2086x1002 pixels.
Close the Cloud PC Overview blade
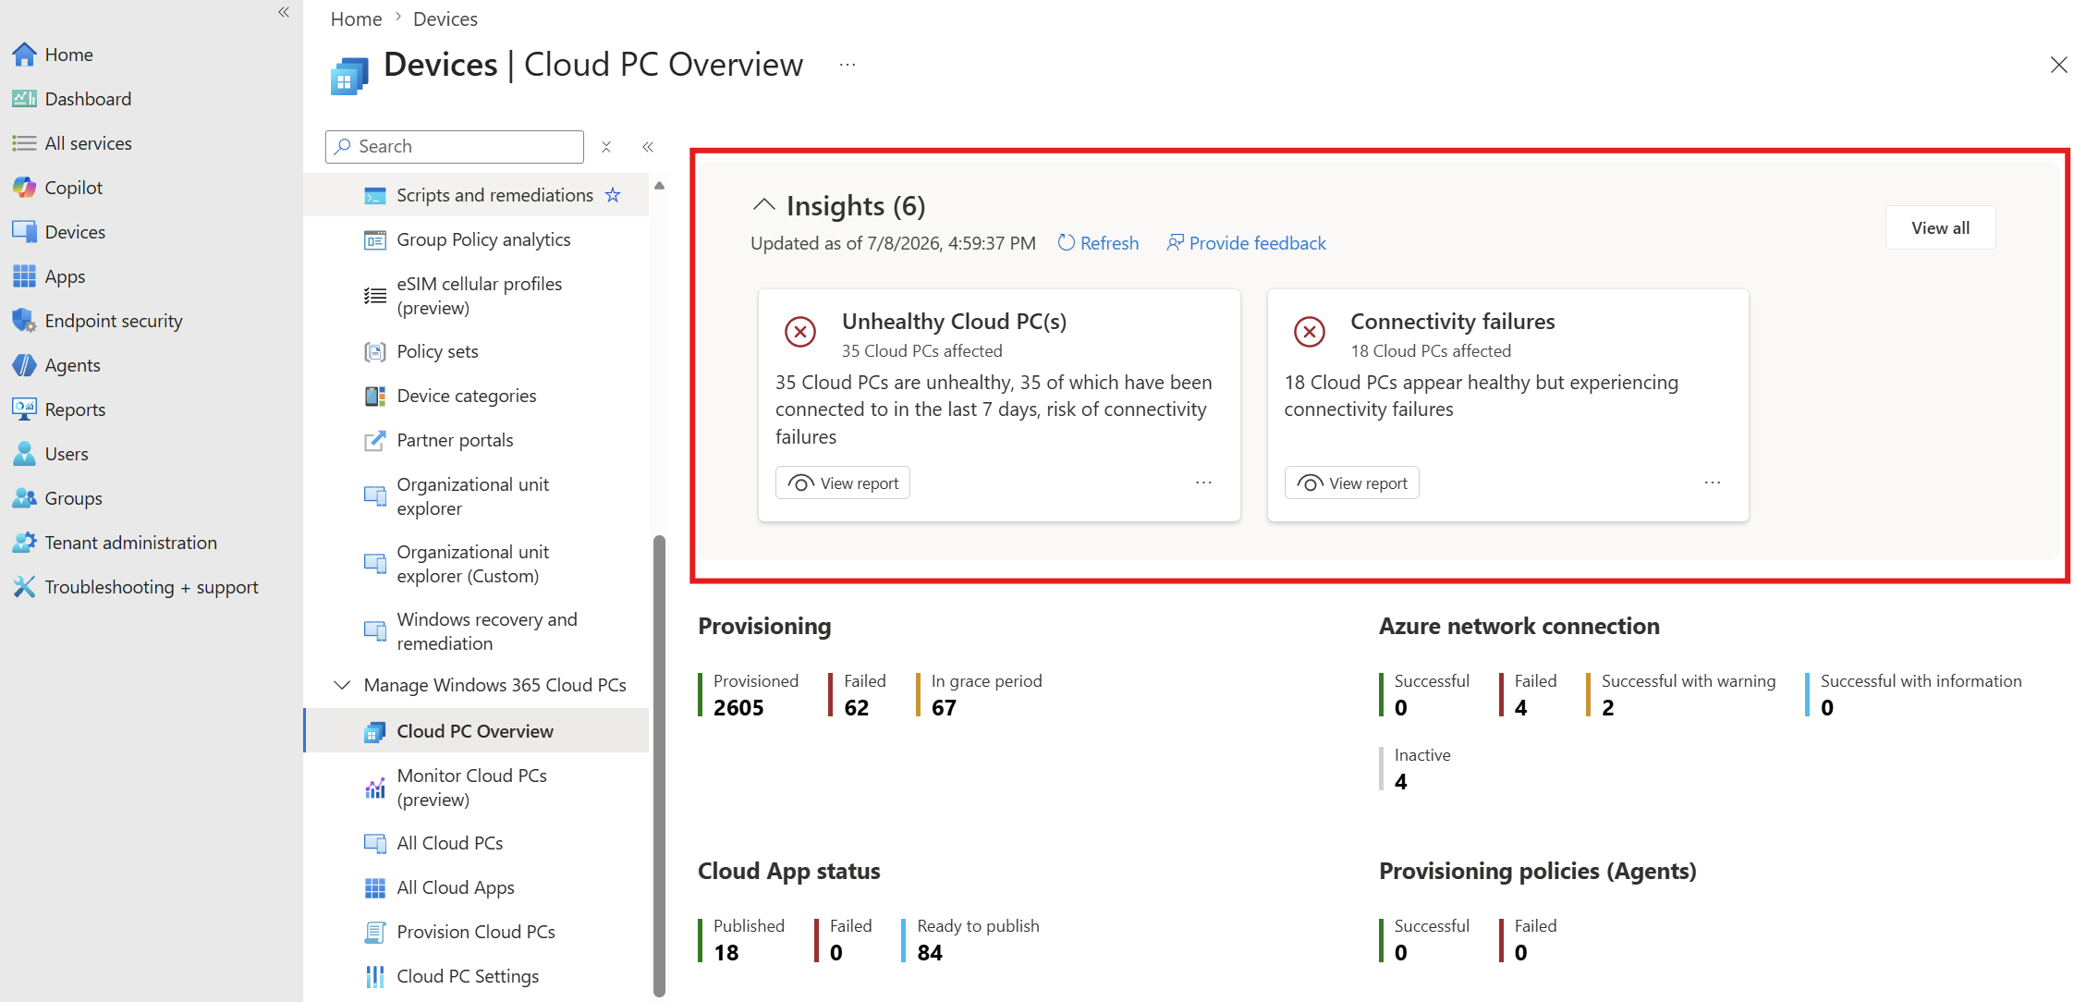point(2059,65)
